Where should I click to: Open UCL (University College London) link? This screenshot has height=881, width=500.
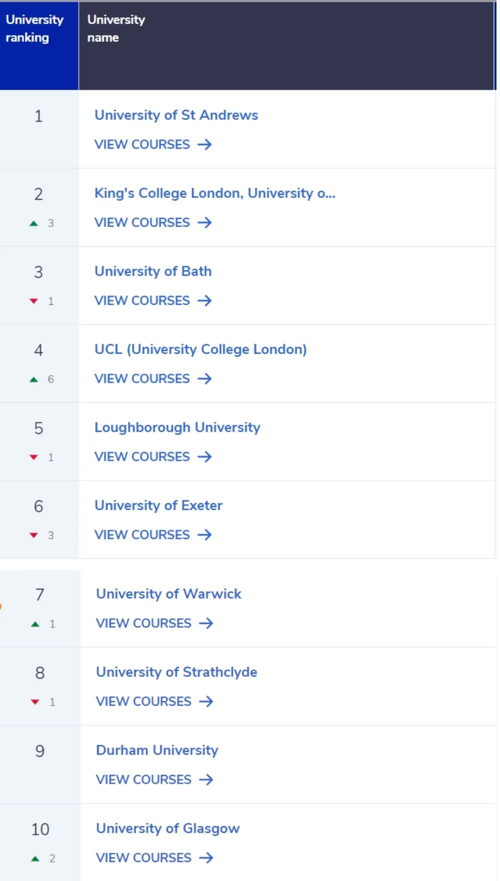point(200,350)
